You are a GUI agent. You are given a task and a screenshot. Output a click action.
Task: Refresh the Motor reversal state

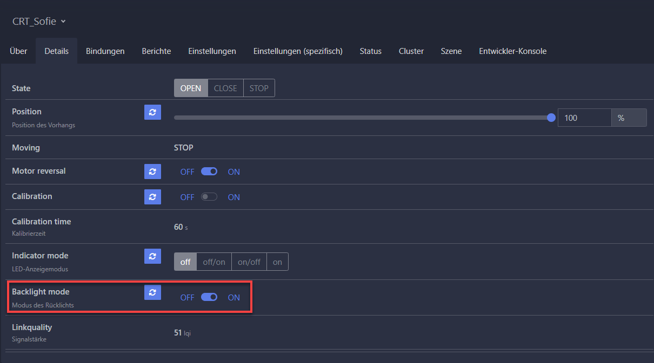152,172
